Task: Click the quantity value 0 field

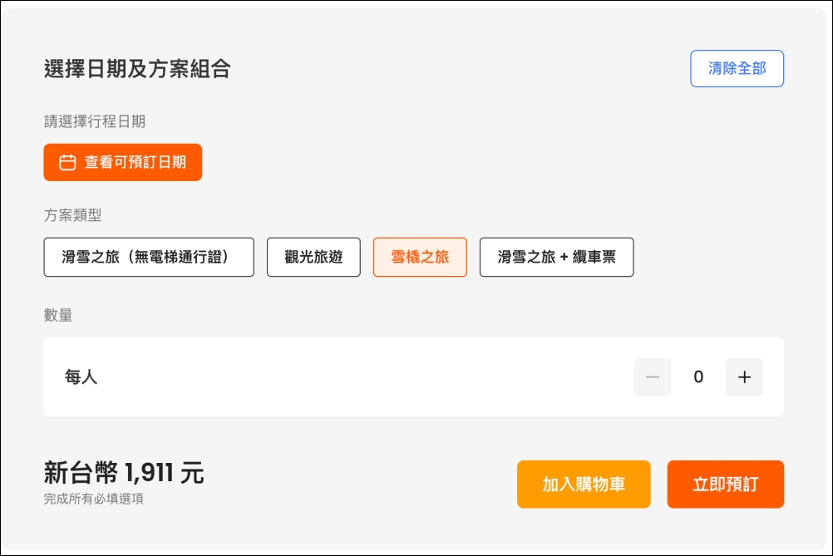Action: pos(698,377)
